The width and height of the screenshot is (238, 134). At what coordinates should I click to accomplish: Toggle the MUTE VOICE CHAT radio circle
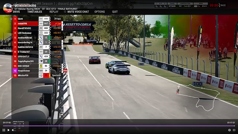(x=65, y=12)
